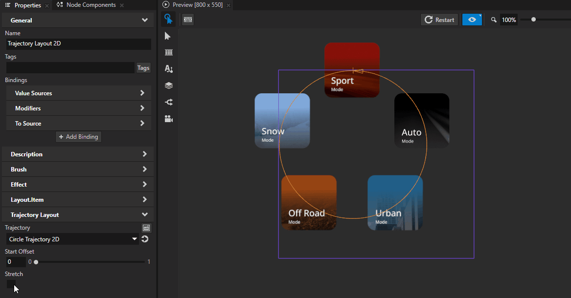Collapse the General section
The image size is (571, 298).
tap(144, 20)
